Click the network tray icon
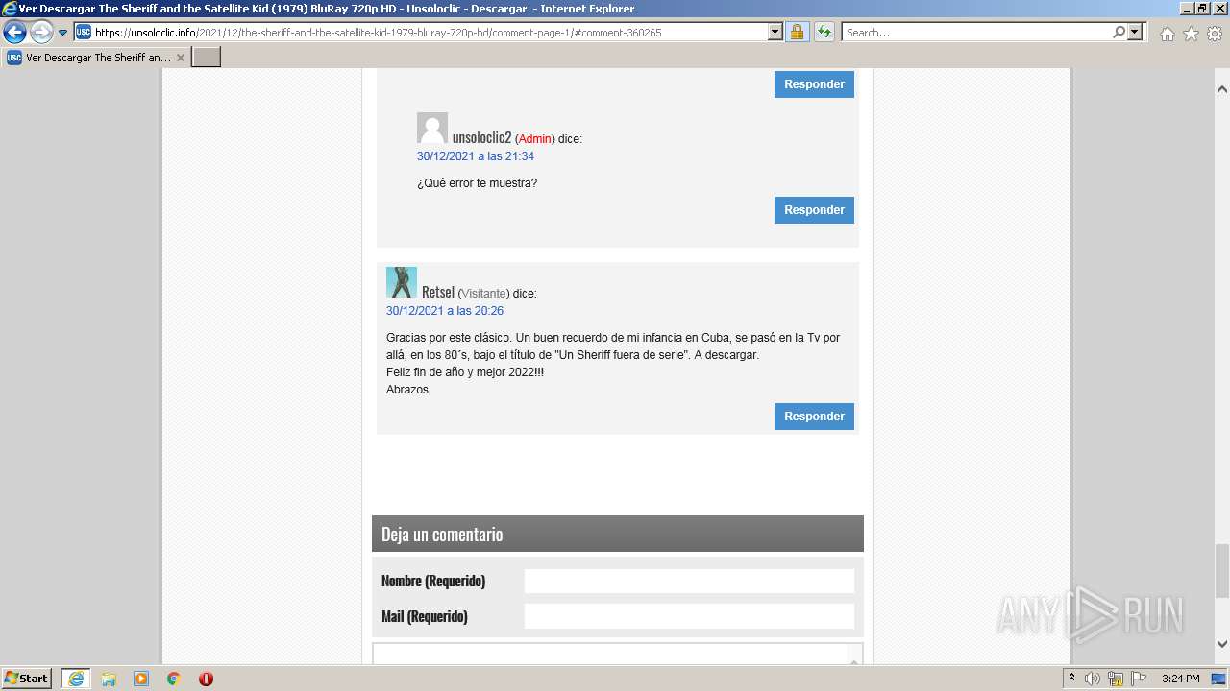The image size is (1230, 691). 1116,679
